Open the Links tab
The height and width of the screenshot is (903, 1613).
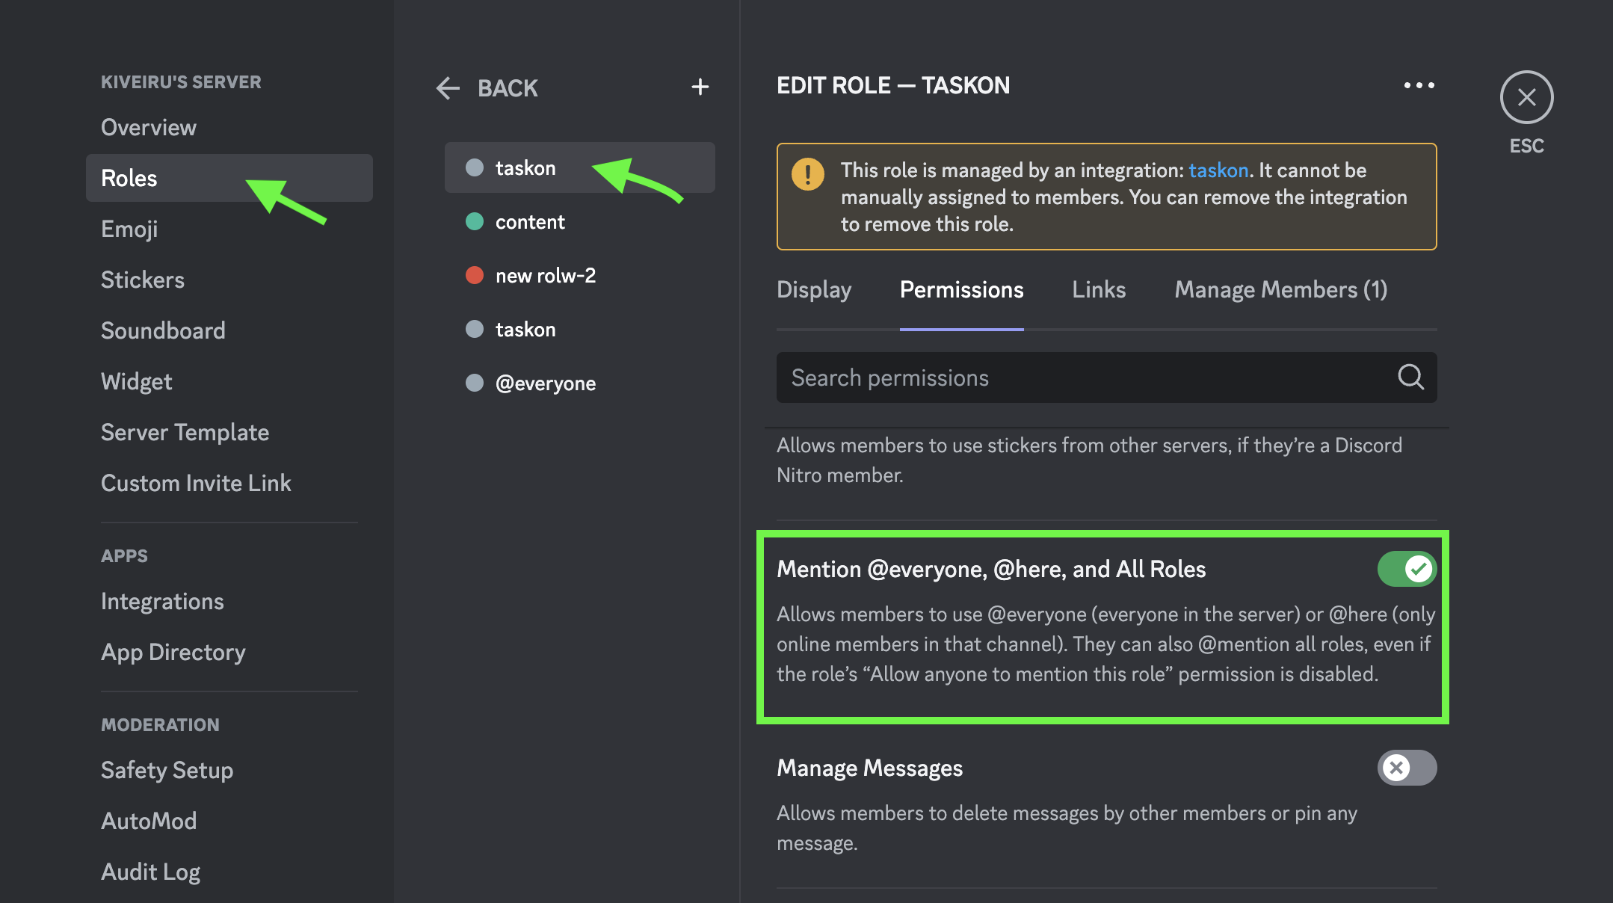1099,290
